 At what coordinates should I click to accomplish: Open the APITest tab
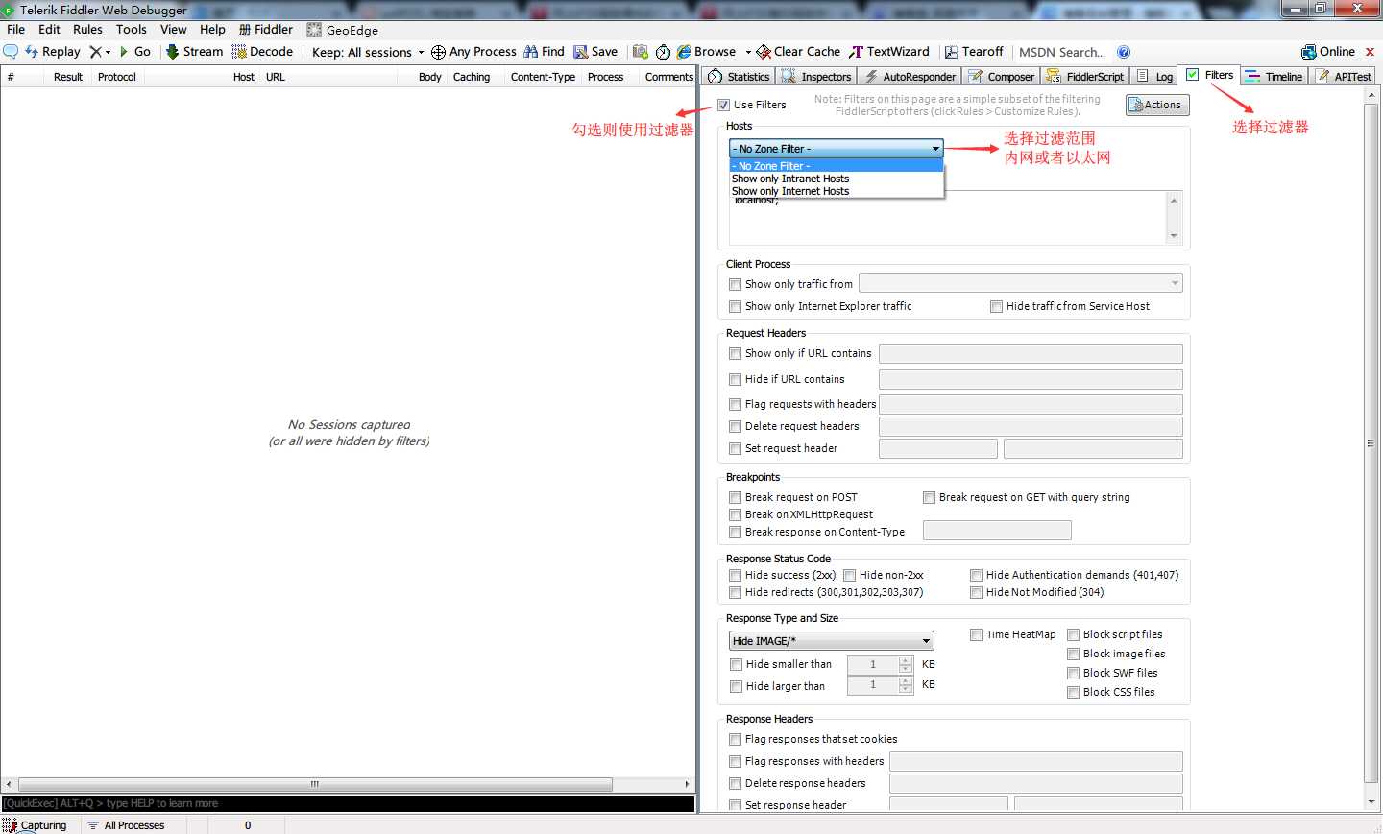pyautogui.click(x=1344, y=76)
